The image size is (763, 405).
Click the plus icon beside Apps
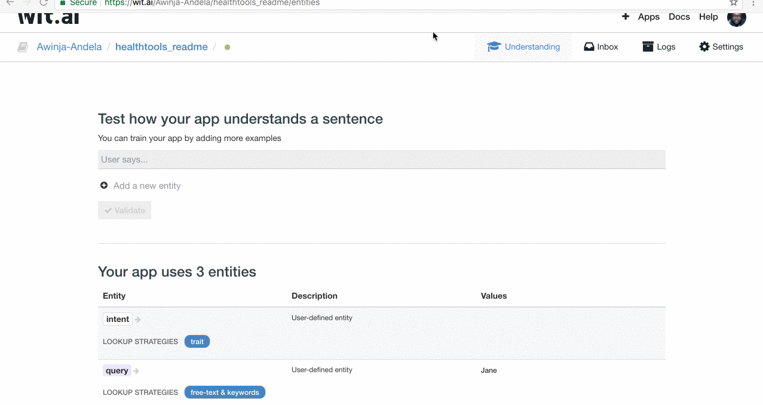pos(626,17)
